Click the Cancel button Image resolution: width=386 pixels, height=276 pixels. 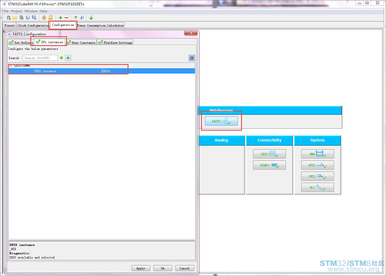pos(184,268)
